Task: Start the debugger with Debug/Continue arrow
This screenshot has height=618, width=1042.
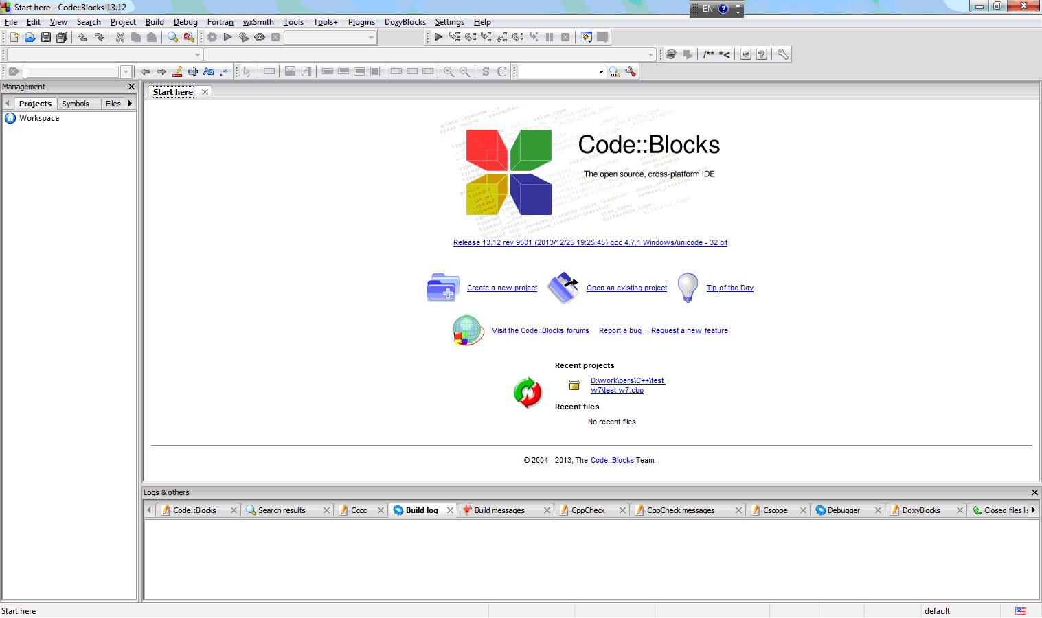Action: coord(438,37)
